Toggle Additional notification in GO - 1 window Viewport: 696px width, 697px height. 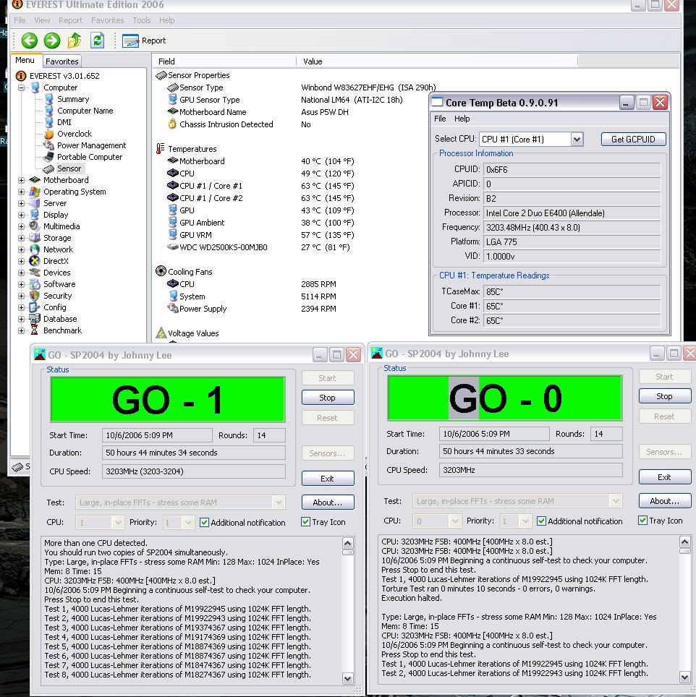tap(204, 523)
